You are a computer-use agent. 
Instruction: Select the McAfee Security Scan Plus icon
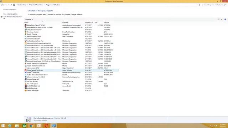[x=26, y=41]
